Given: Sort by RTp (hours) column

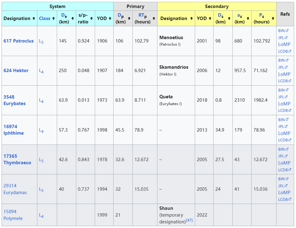Looking at the screenshot, I should point(154,18).
